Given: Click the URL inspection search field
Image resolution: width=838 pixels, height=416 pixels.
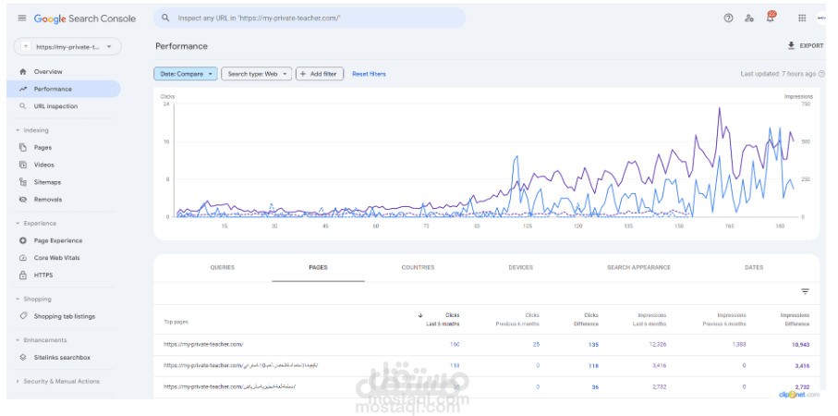Looking at the screenshot, I should pyautogui.click(x=310, y=18).
